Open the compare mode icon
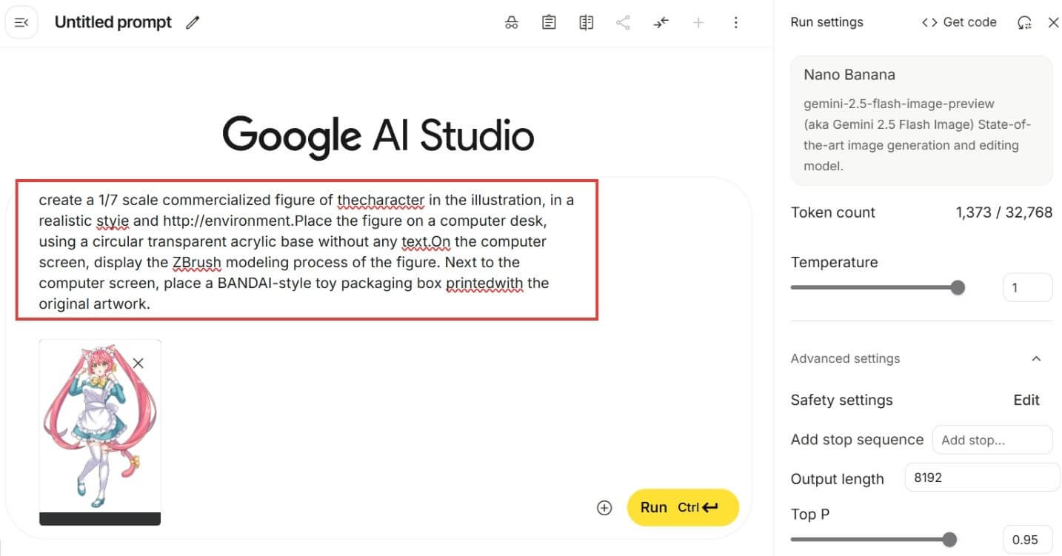Image resolution: width=1062 pixels, height=556 pixels. [x=587, y=23]
